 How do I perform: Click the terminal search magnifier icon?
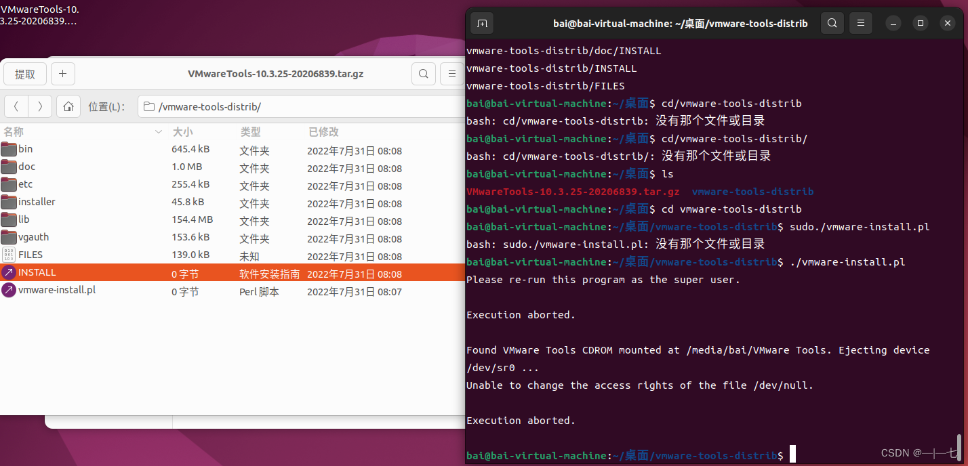coord(832,22)
